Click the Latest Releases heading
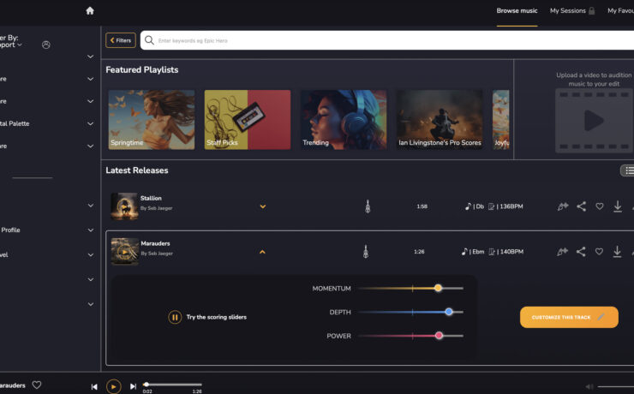Viewport: 634px width, 394px height. point(137,170)
